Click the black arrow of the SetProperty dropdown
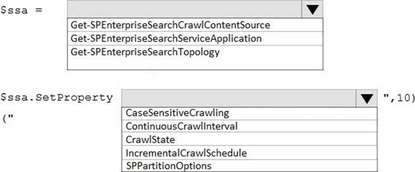 point(367,98)
